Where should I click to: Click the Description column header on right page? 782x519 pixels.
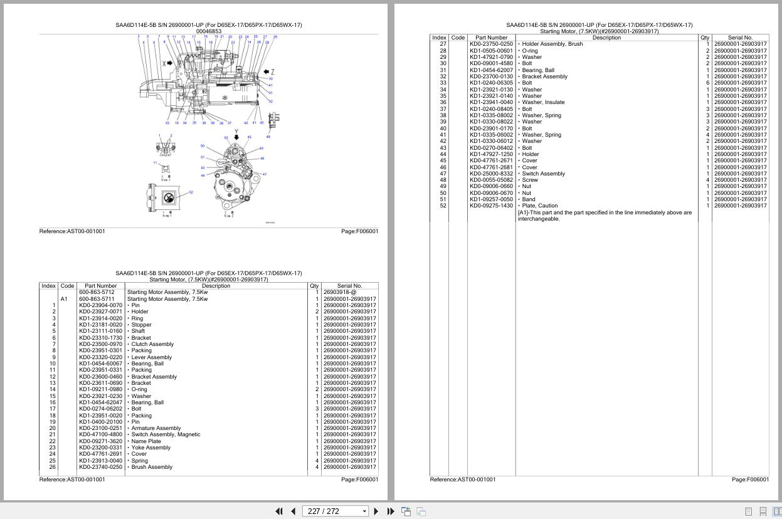[606, 38]
